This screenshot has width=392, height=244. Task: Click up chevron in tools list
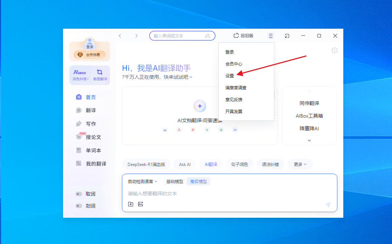tap(309, 91)
